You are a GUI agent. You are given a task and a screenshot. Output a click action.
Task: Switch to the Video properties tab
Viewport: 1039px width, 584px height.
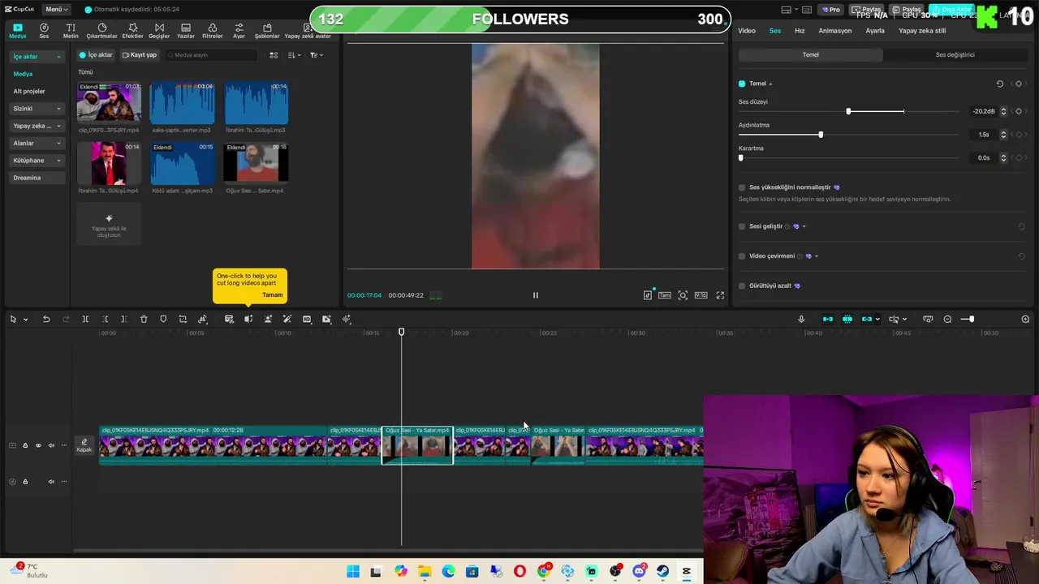click(747, 31)
